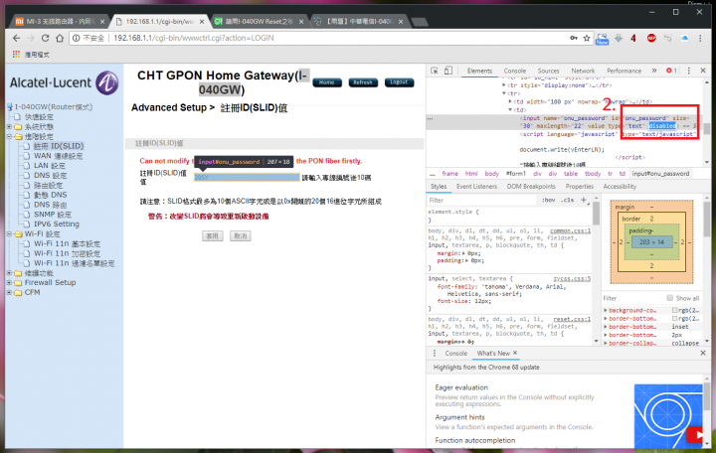This screenshot has width=716, height=453.
Task: Click the SLID registration ID input field
Action: [x=247, y=178]
